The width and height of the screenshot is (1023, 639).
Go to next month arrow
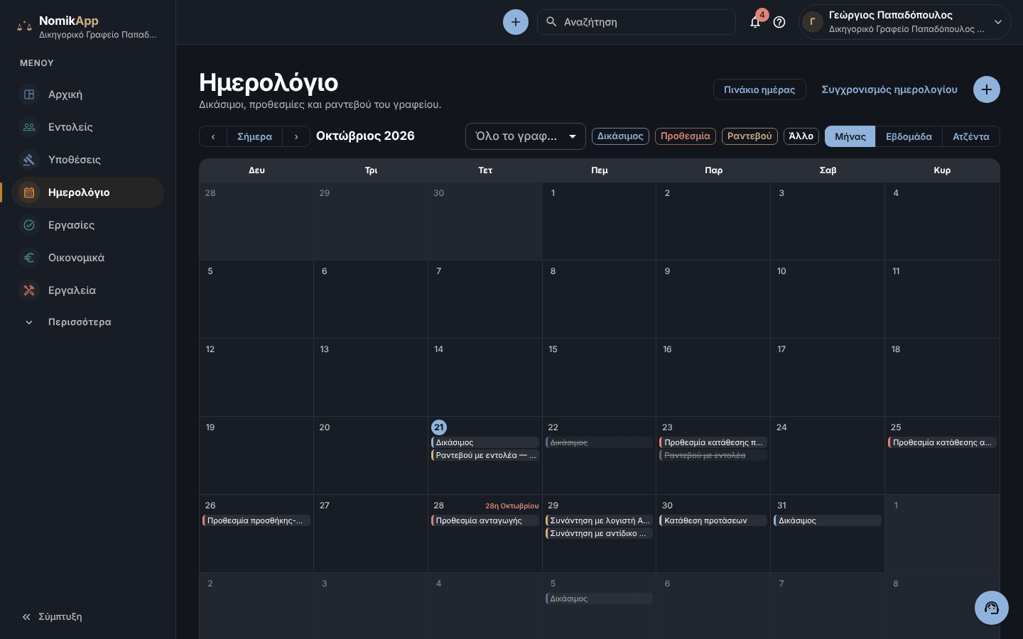(296, 136)
